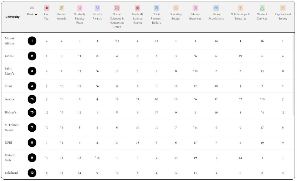Viewport: 297px width, 181px height.
Task: Click the Mount Allison university name
Action: tap(9, 41)
